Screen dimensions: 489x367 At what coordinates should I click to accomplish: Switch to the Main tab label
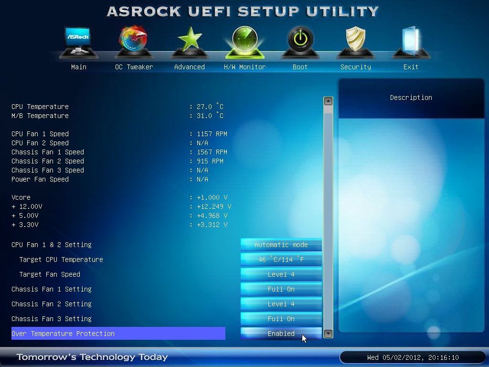click(x=79, y=67)
